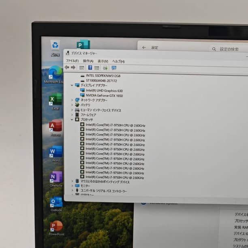Click the ファームウェア category icon

77,115
